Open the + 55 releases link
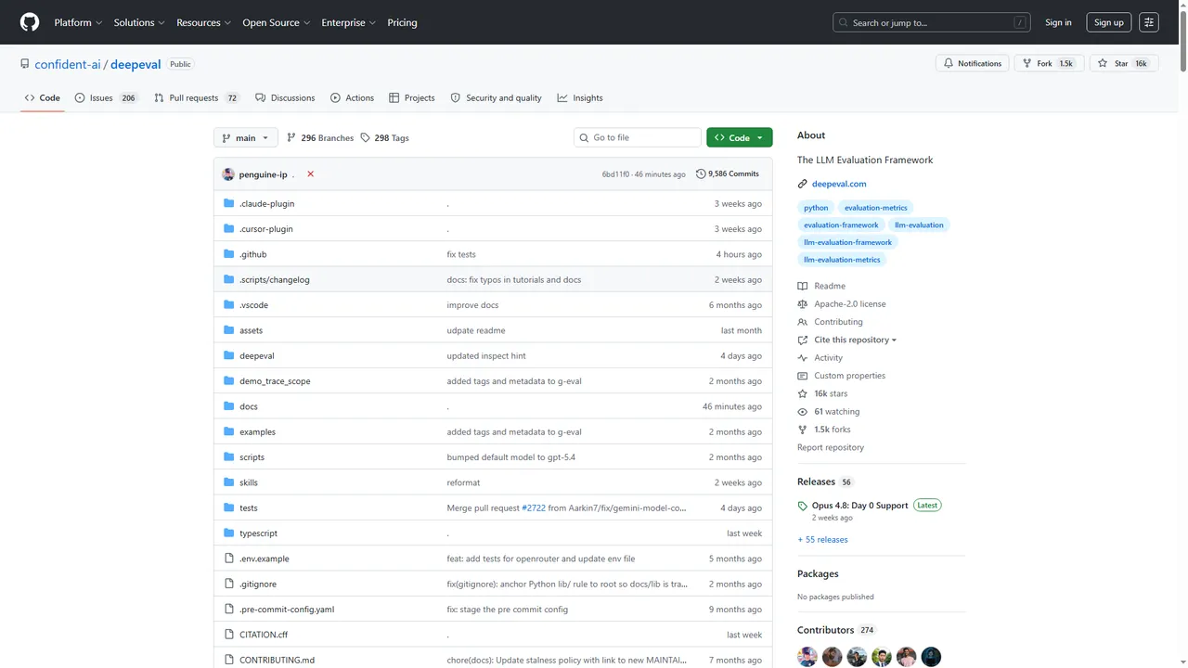Image resolution: width=1188 pixels, height=668 pixels. pos(822,539)
